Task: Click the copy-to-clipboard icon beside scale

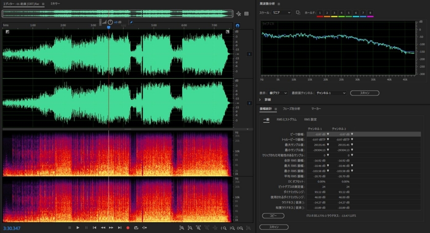Action: coord(298,13)
